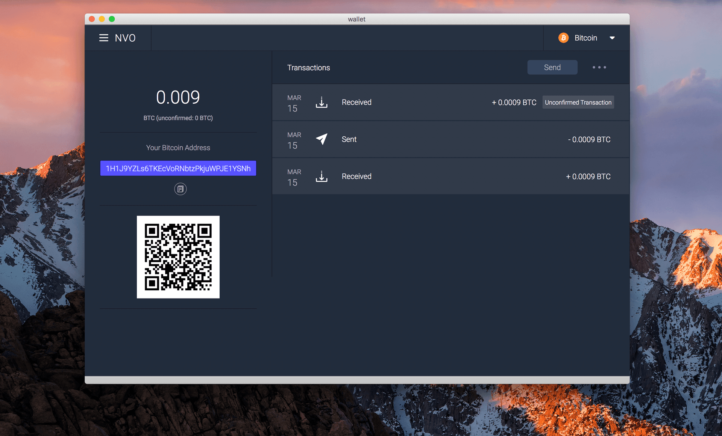The width and height of the screenshot is (722, 436).
Task: Click the 0.009 balance value
Action: (x=178, y=97)
